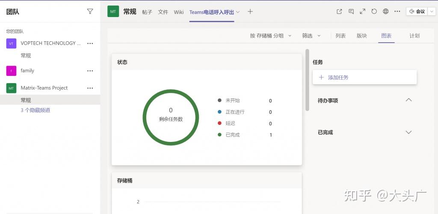This screenshot has width=438, height=214.
Task: Click the pink family team avatar
Action: pos(11,71)
